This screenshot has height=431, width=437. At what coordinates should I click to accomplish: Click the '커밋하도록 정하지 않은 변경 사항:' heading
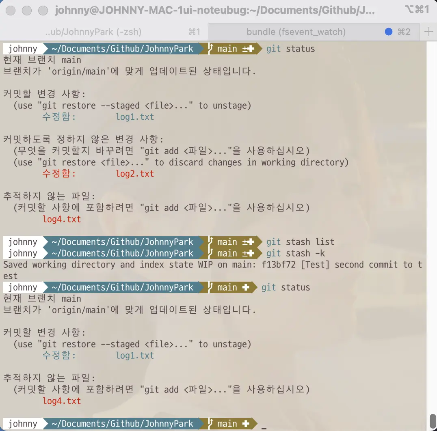point(83,139)
